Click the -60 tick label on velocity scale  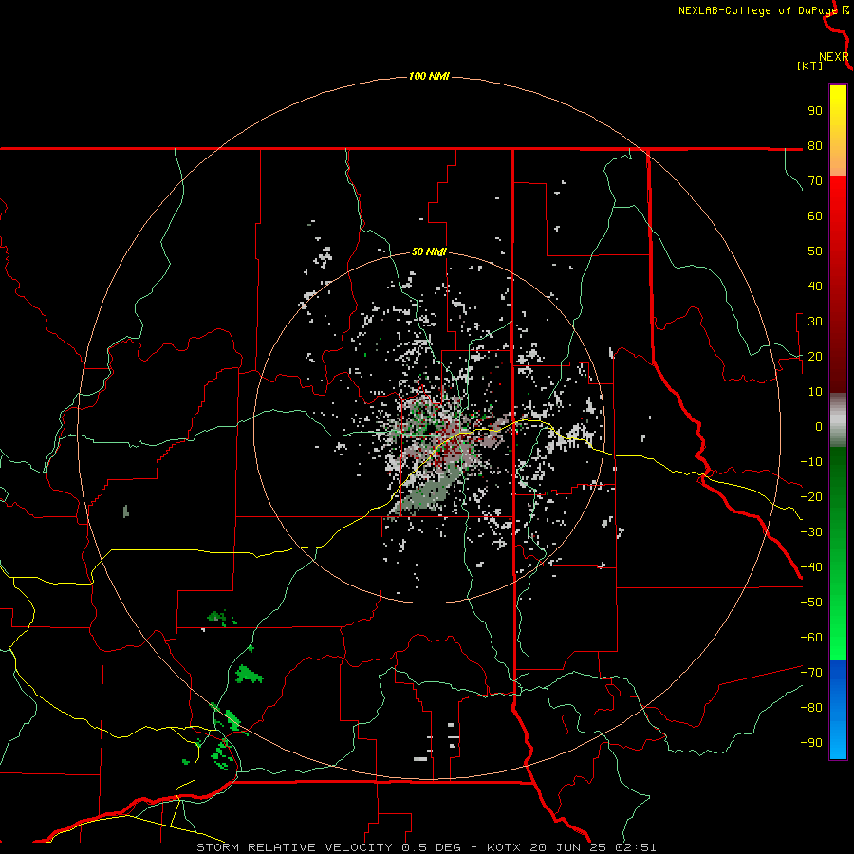811,638
